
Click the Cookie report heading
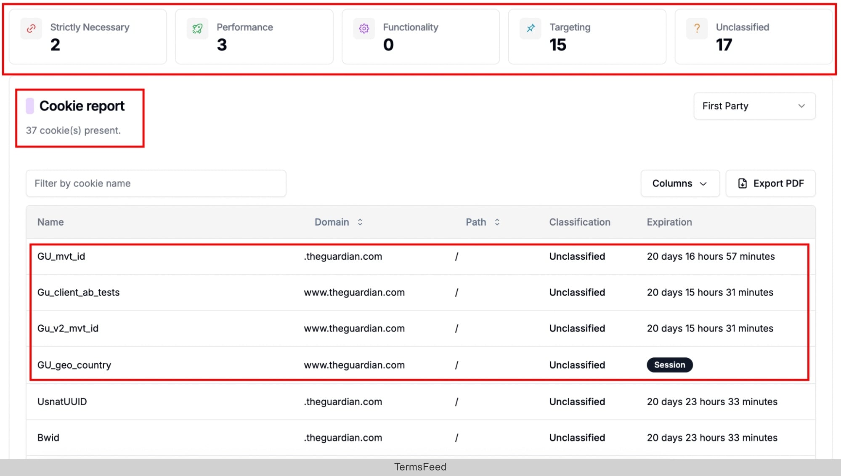point(82,106)
